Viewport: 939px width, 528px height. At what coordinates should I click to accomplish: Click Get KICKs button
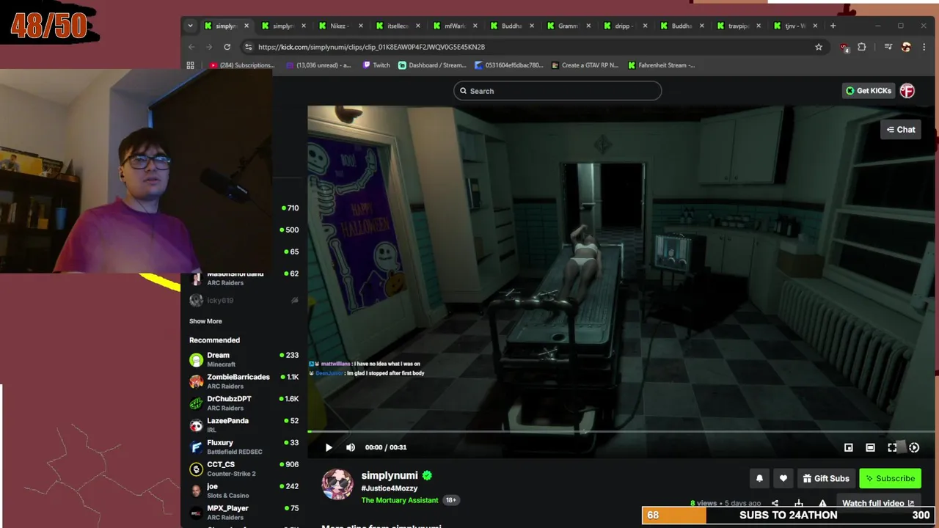click(869, 91)
